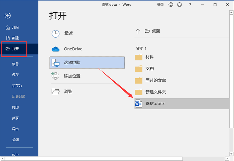This screenshot has width=234, height=161.
Task: Open the 帐户 page
Action: coord(15,155)
